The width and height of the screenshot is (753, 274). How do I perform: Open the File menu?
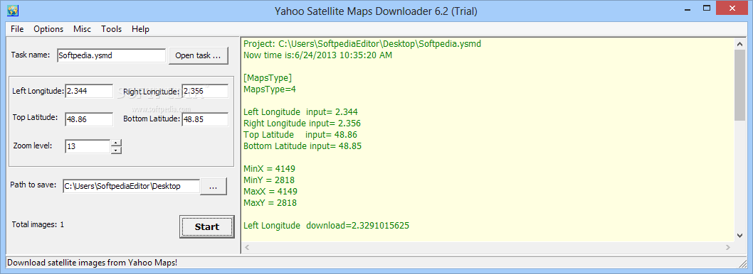pos(17,28)
